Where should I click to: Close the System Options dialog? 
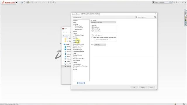155,14
